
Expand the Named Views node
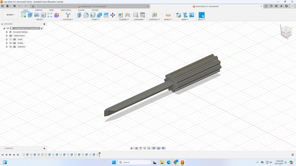coord(7,36)
